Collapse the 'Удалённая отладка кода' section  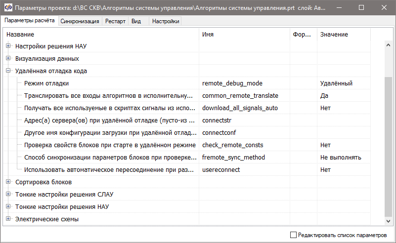8,71
